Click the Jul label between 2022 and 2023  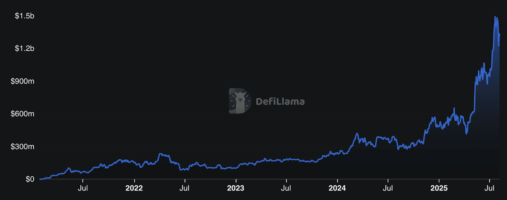pos(185,189)
